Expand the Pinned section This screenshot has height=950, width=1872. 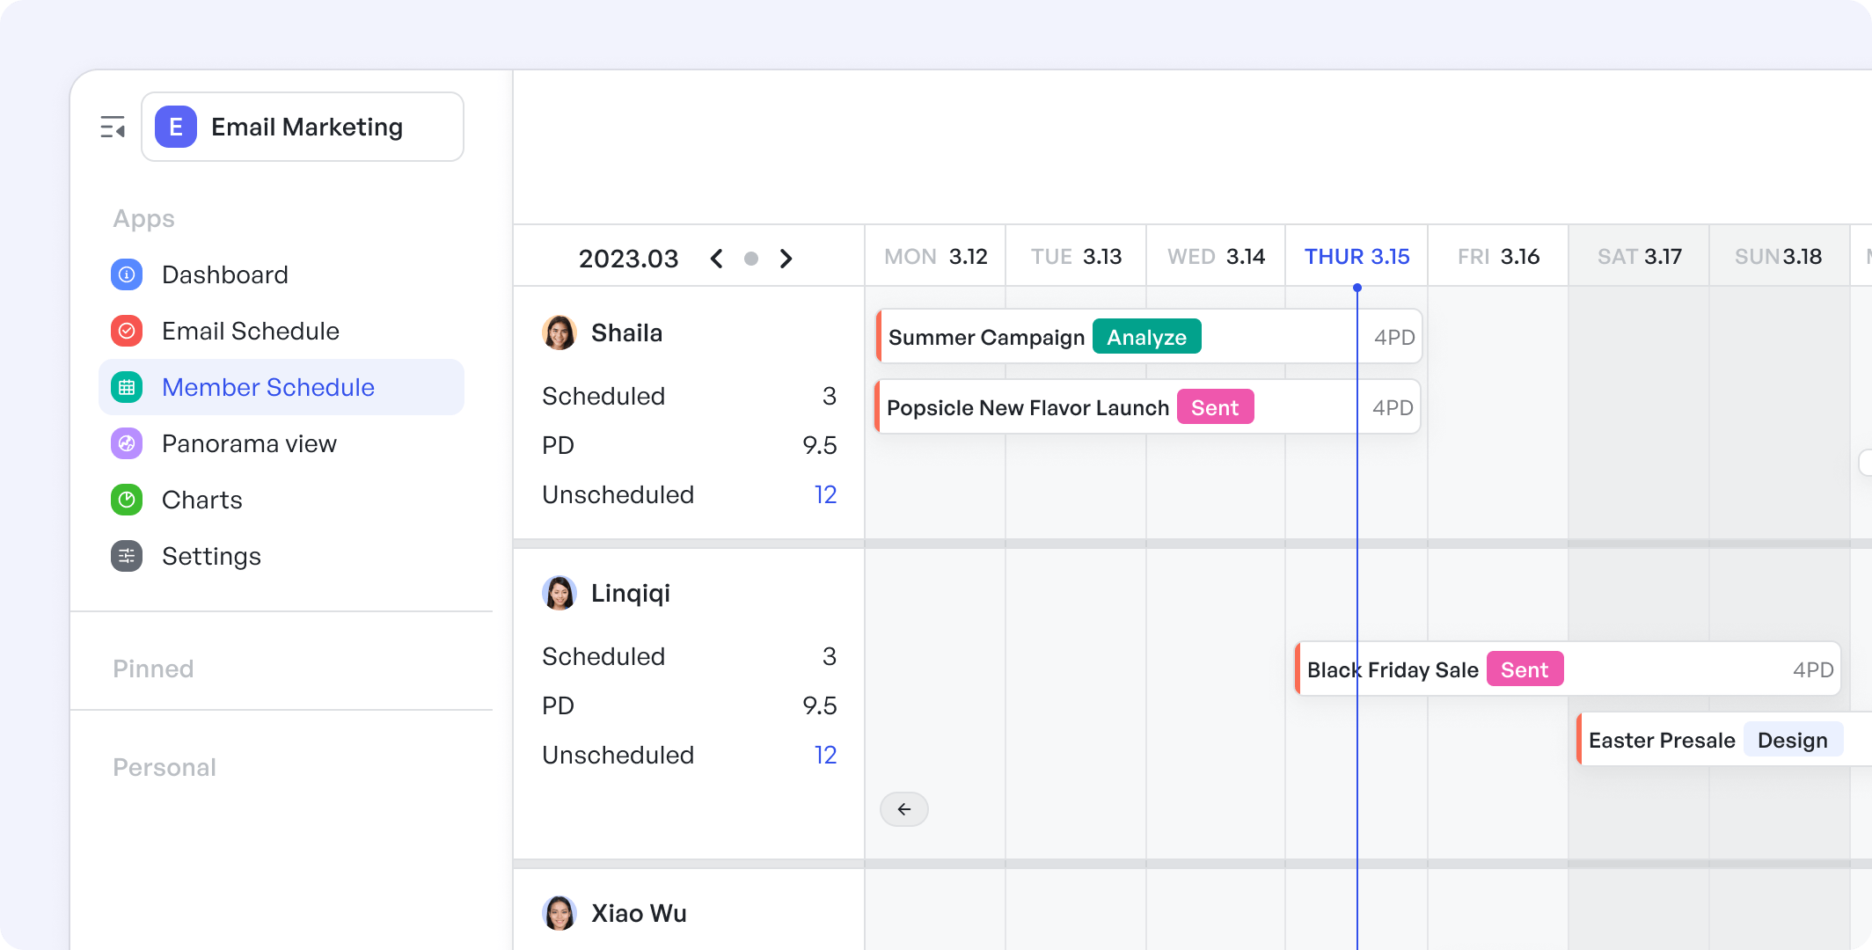153,669
